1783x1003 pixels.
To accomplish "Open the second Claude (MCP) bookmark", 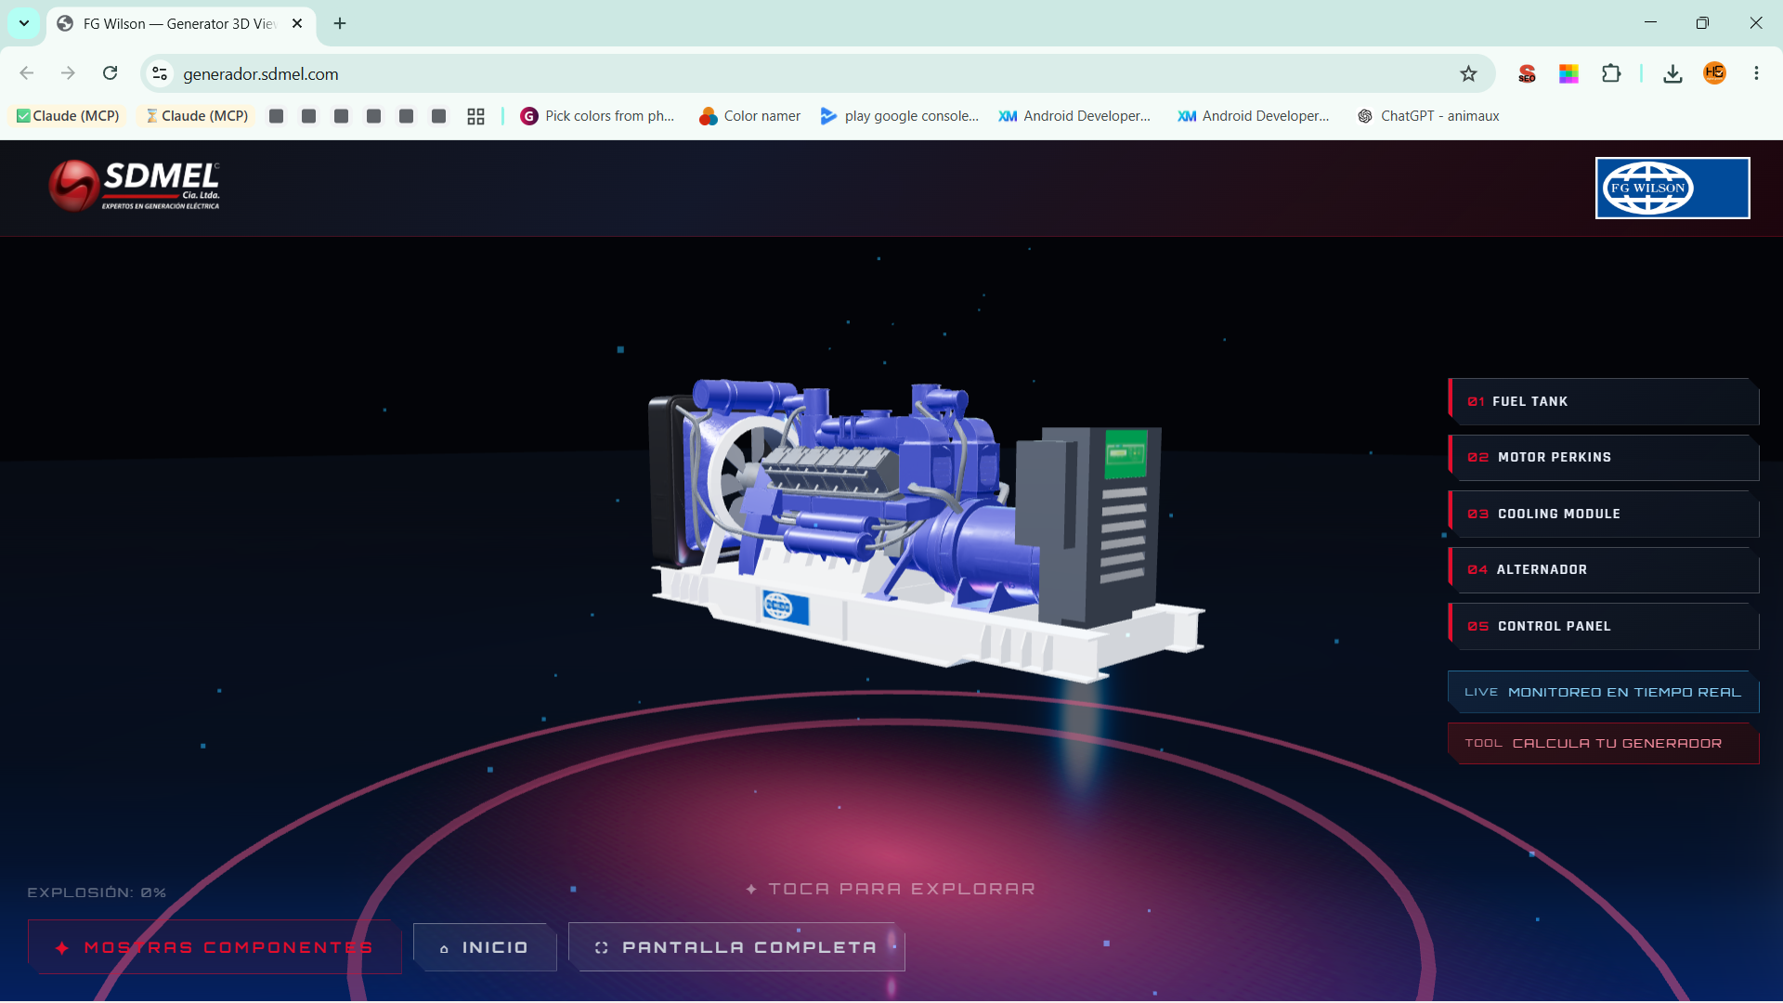I will (x=197, y=116).
